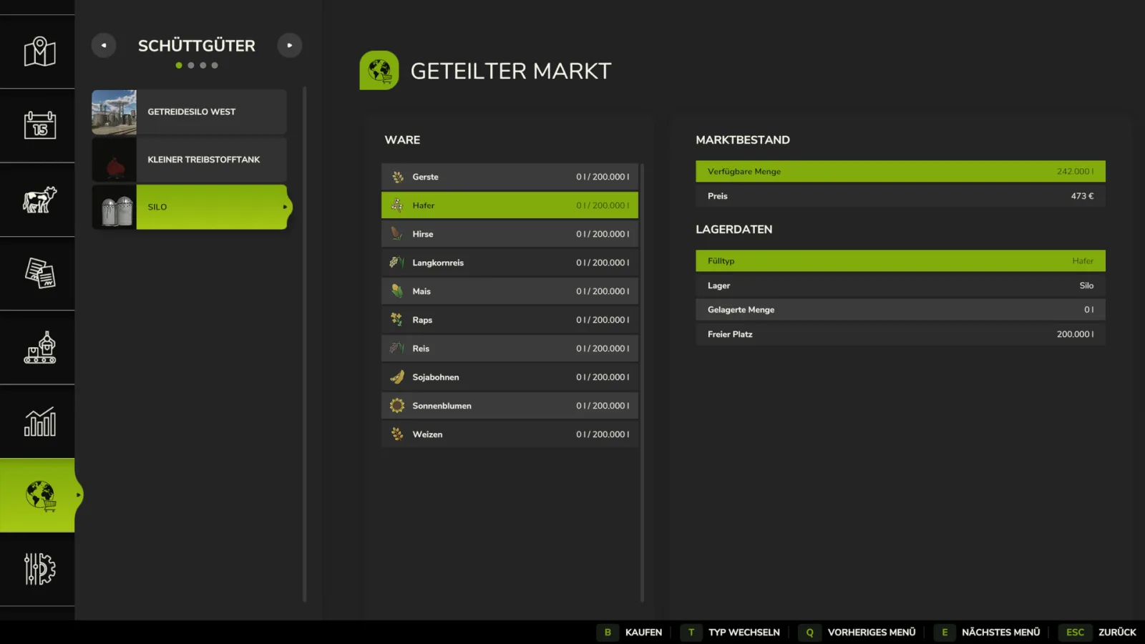This screenshot has width=1145, height=644.
Task: Go to the next category with the right arrow
Action: pyautogui.click(x=290, y=45)
